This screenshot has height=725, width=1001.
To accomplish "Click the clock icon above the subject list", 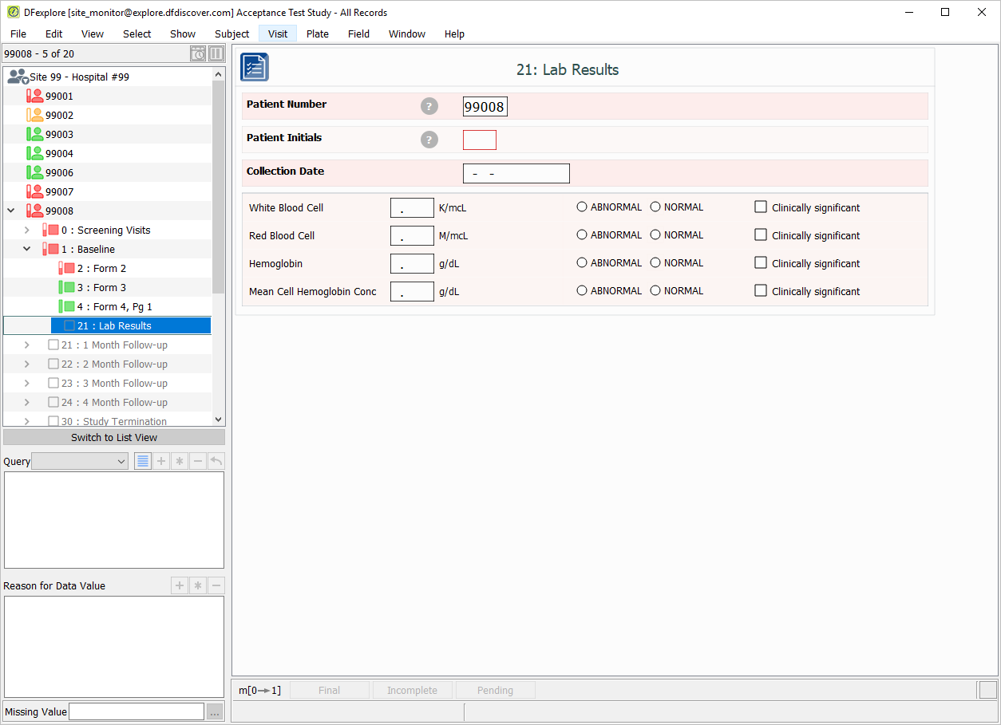I will pos(198,53).
